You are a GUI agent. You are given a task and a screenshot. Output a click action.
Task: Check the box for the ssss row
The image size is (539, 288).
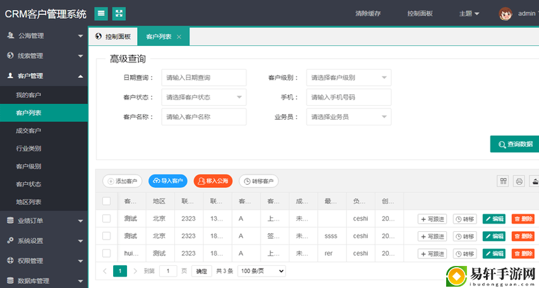pos(107,236)
